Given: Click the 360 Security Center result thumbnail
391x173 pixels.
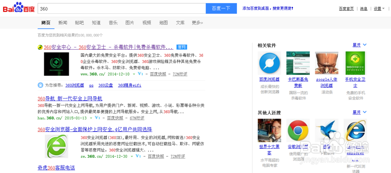Looking at the screenshot, I should click(57, 64).
